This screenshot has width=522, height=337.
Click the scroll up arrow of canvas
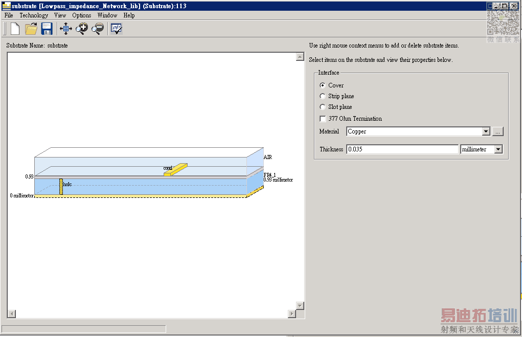300,57
